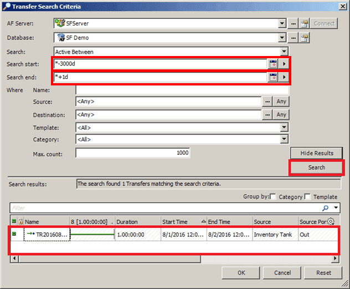Click the Gantt timescale column header
The width and height of the screenshot is (350, 289).
pyautogui.click(x=92, y=222)
